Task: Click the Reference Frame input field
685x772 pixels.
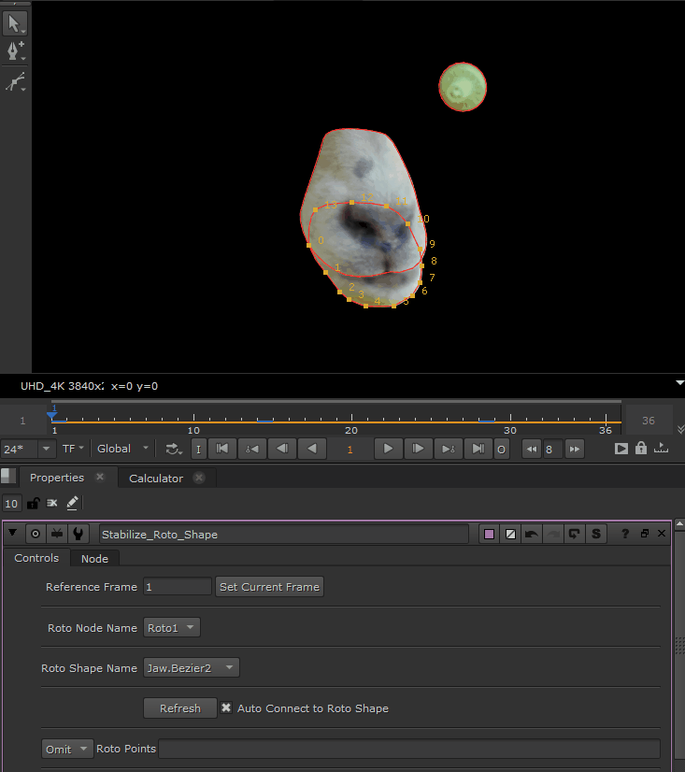Action: 177,587
